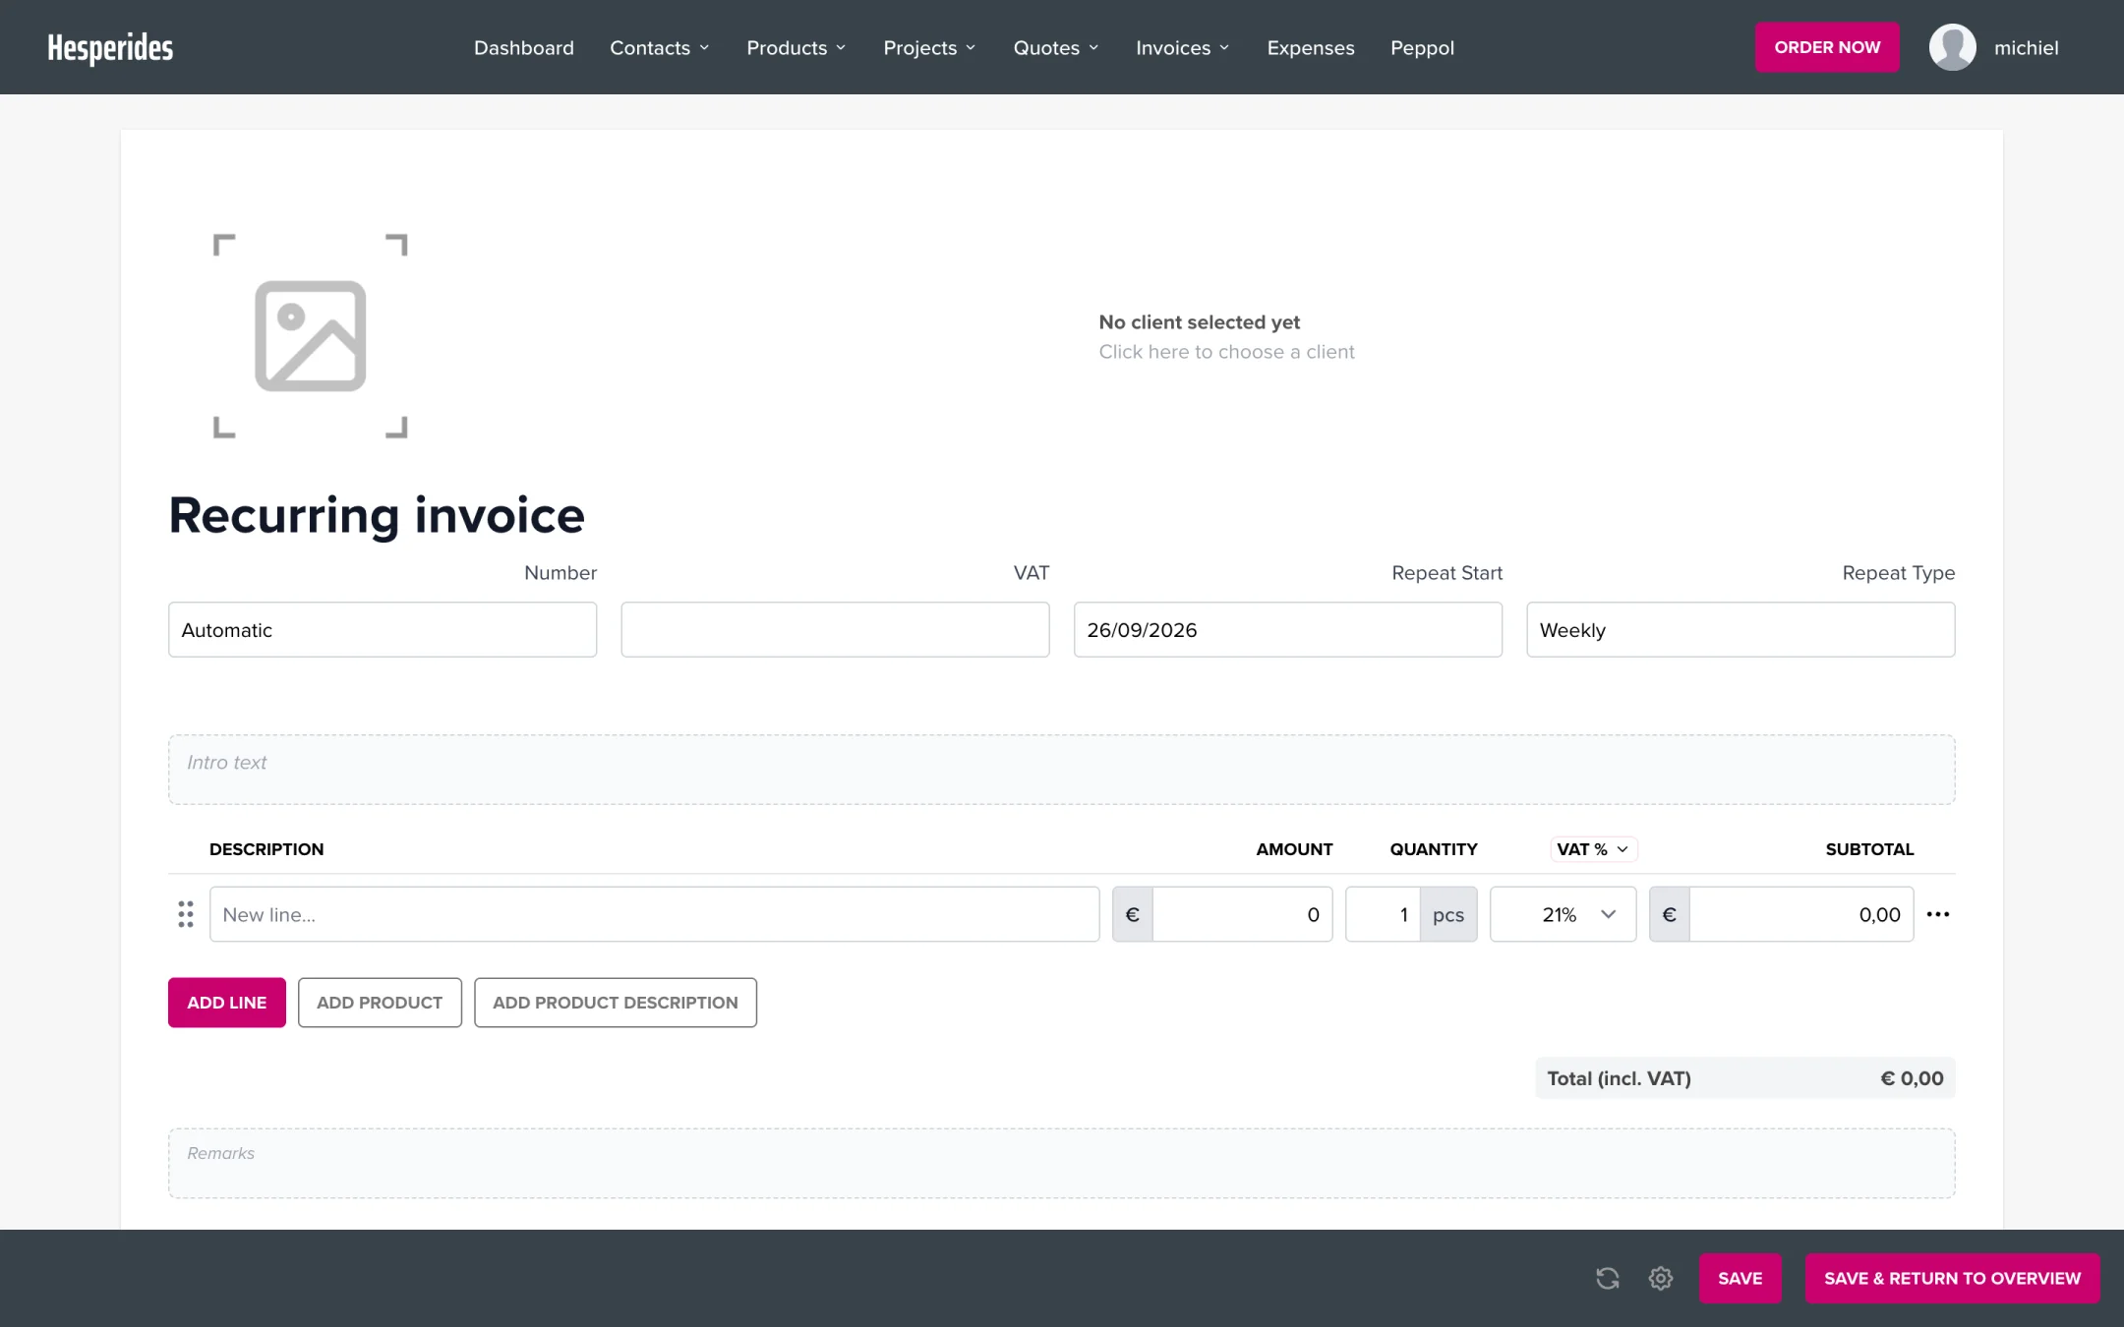Click the SAVE button
Screen dimensions: 2124x1327
[1740, 1278]
